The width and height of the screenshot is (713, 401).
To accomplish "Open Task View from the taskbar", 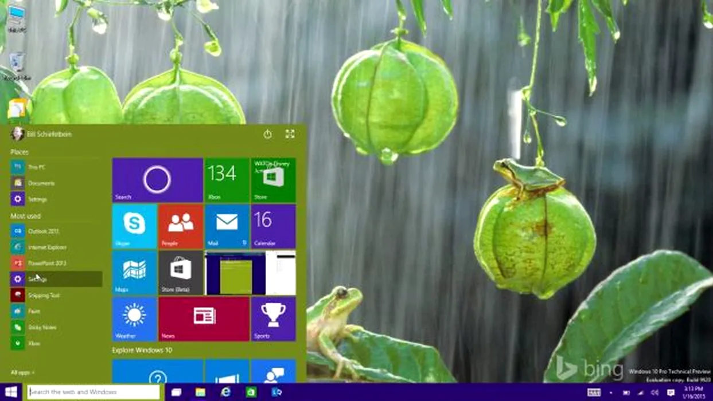I will click(176, 392).
